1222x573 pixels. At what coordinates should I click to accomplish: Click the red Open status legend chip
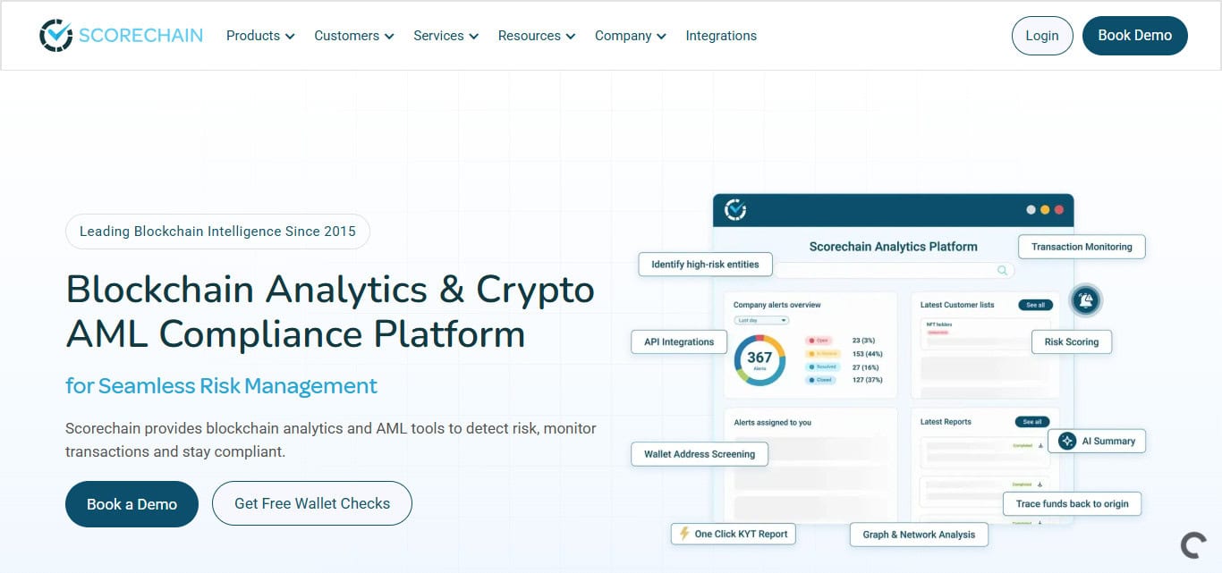tap(819, 341)
